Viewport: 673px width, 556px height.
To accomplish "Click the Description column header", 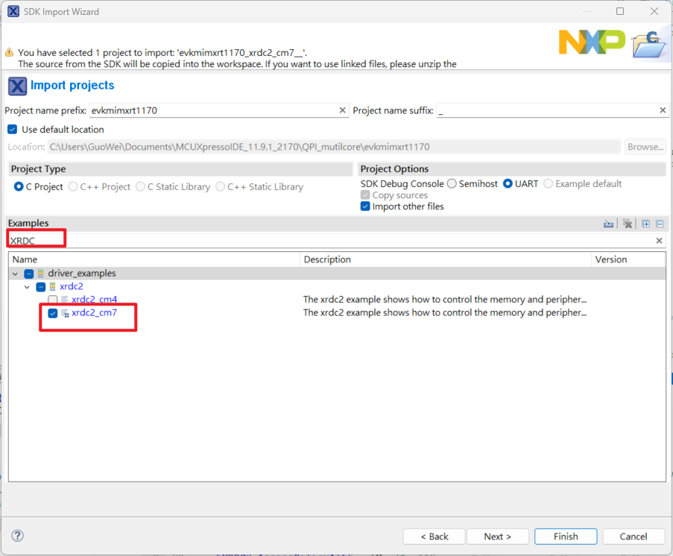I will click(446, 259).
